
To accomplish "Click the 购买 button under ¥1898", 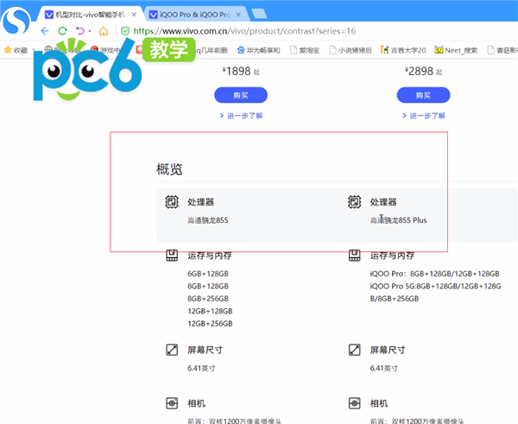I will [x=241, y=95].
